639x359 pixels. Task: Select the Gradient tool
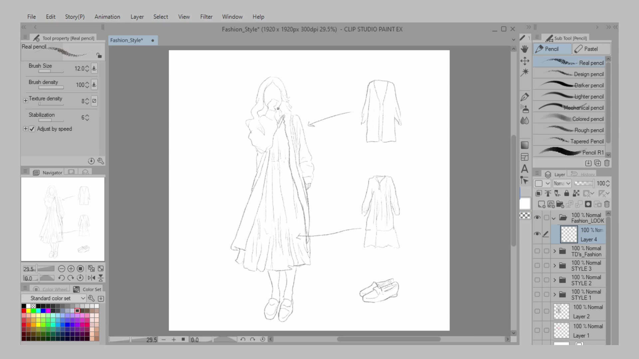pyautogui.click(x=525, y=145)
